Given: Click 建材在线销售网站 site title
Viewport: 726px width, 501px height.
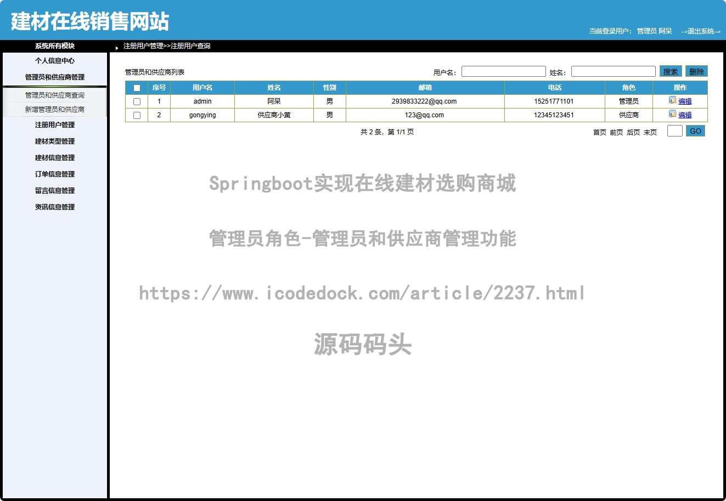Looking at the screenshot, I should [x=90, y=21].
